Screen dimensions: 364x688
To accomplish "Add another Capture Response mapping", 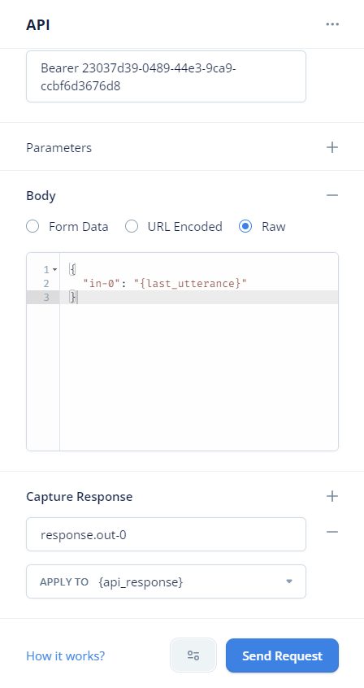I will [332, 496].
